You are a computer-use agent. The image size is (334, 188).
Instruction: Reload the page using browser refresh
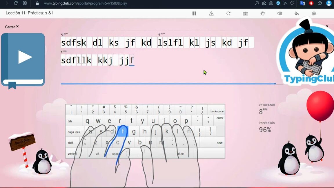pos(16,3)
